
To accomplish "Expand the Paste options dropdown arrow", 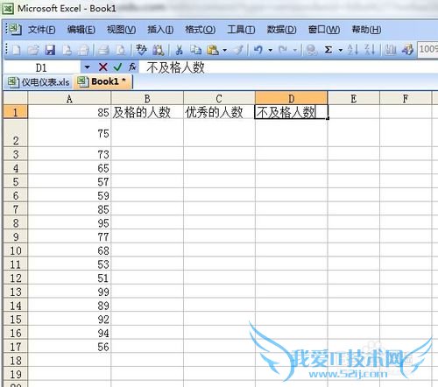I will click(x=224, y=50).
